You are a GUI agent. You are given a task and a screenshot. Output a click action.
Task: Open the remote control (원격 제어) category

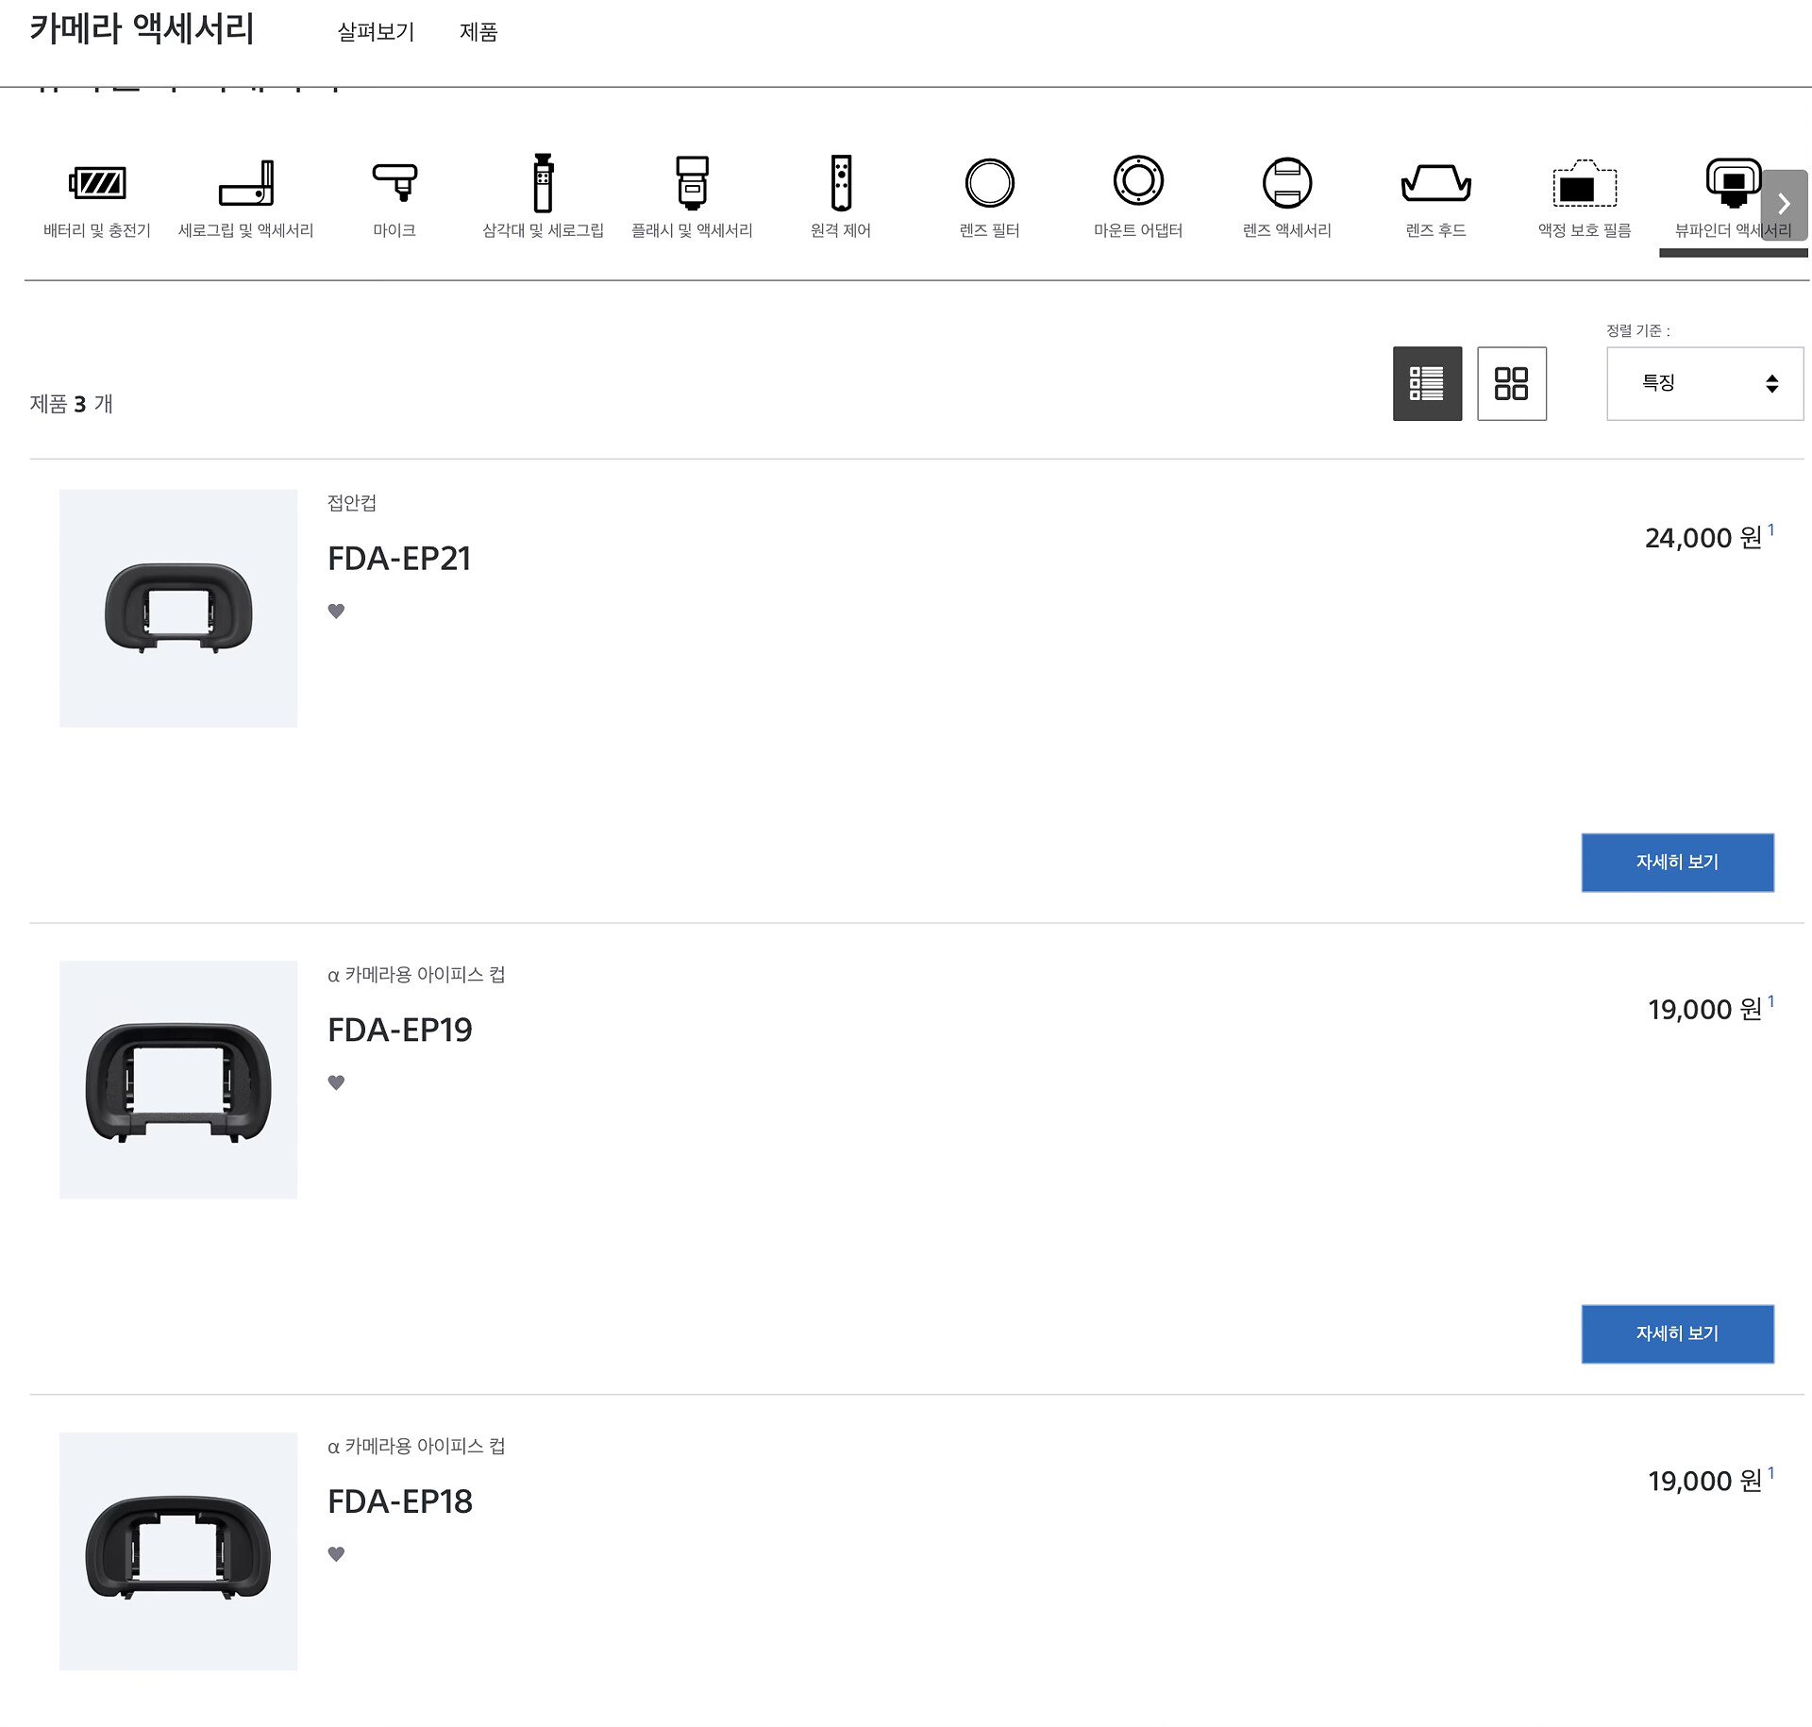[841, 184]
